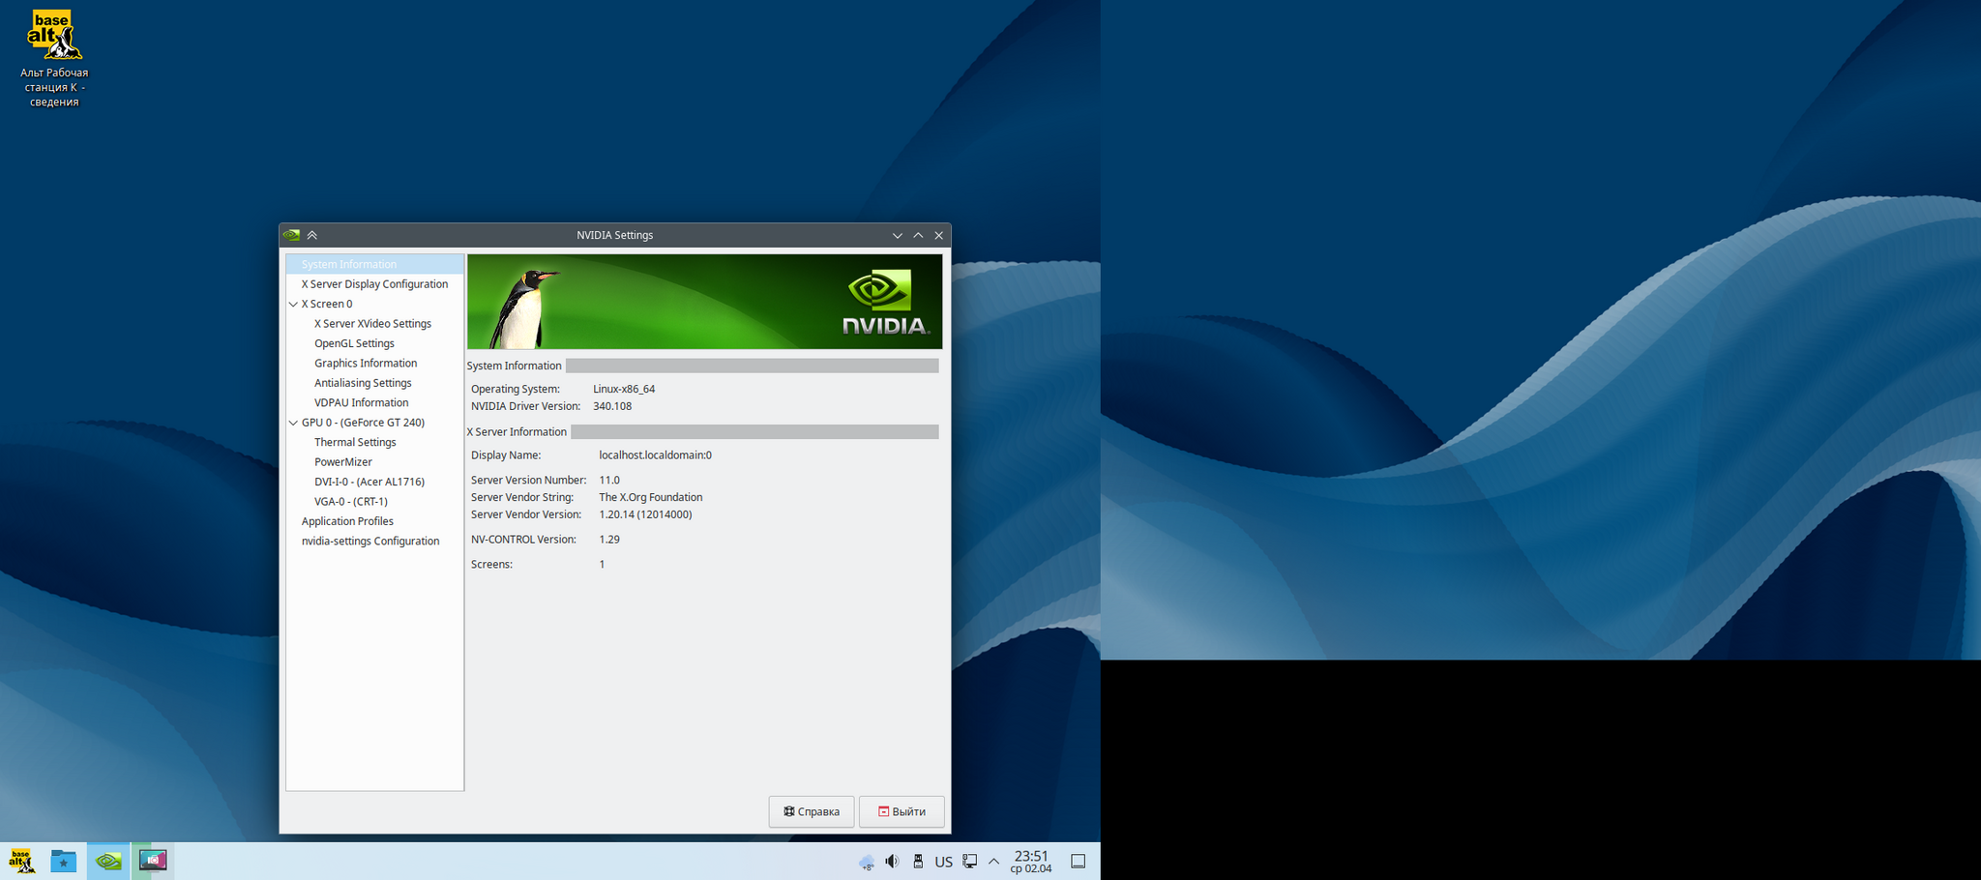
Task: Open the Альт Рабочая станция К desktop icon
Action: click(53, 58)
